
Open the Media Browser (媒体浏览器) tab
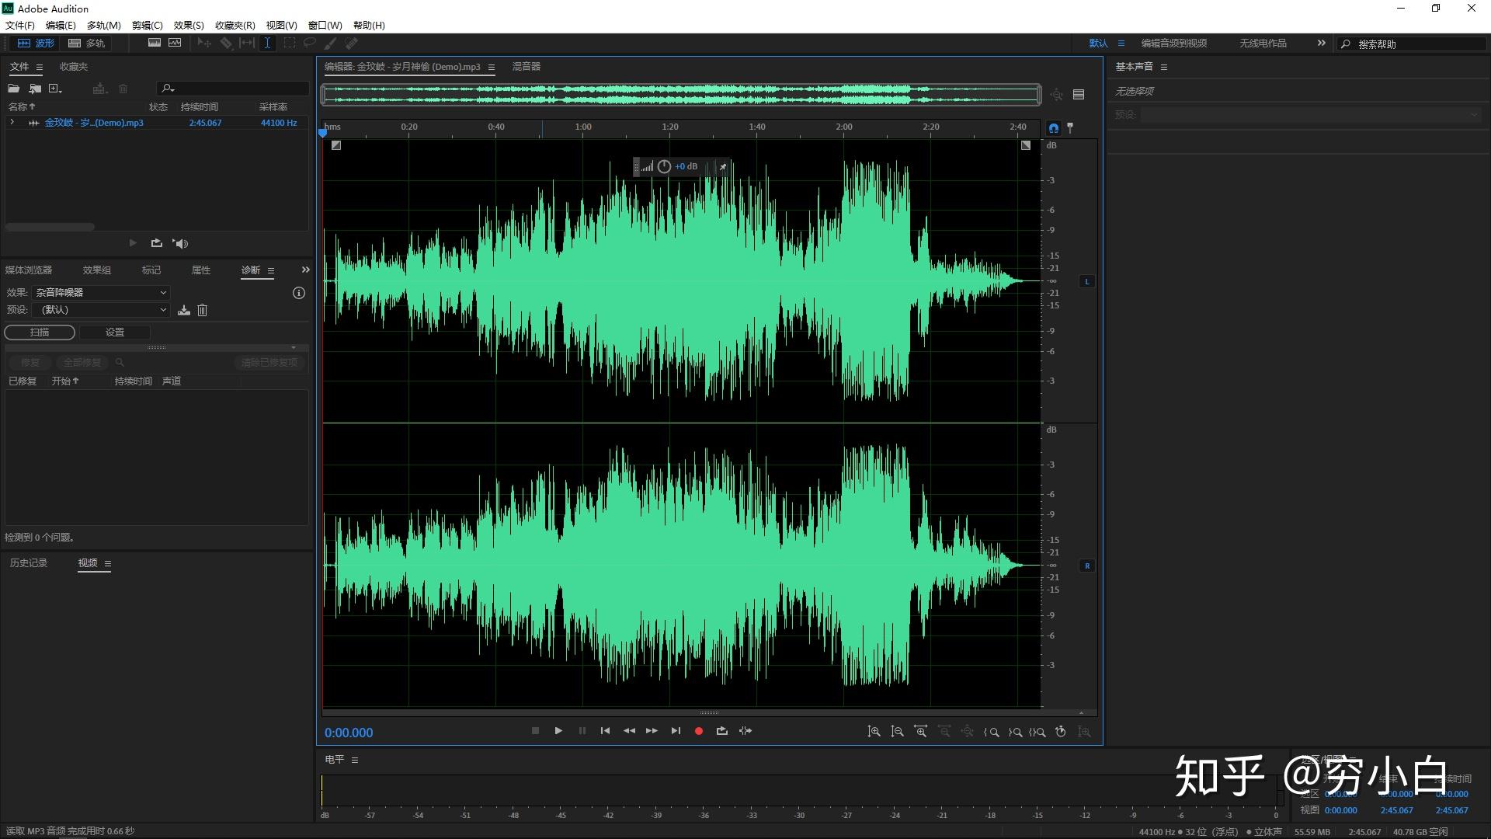29,270
